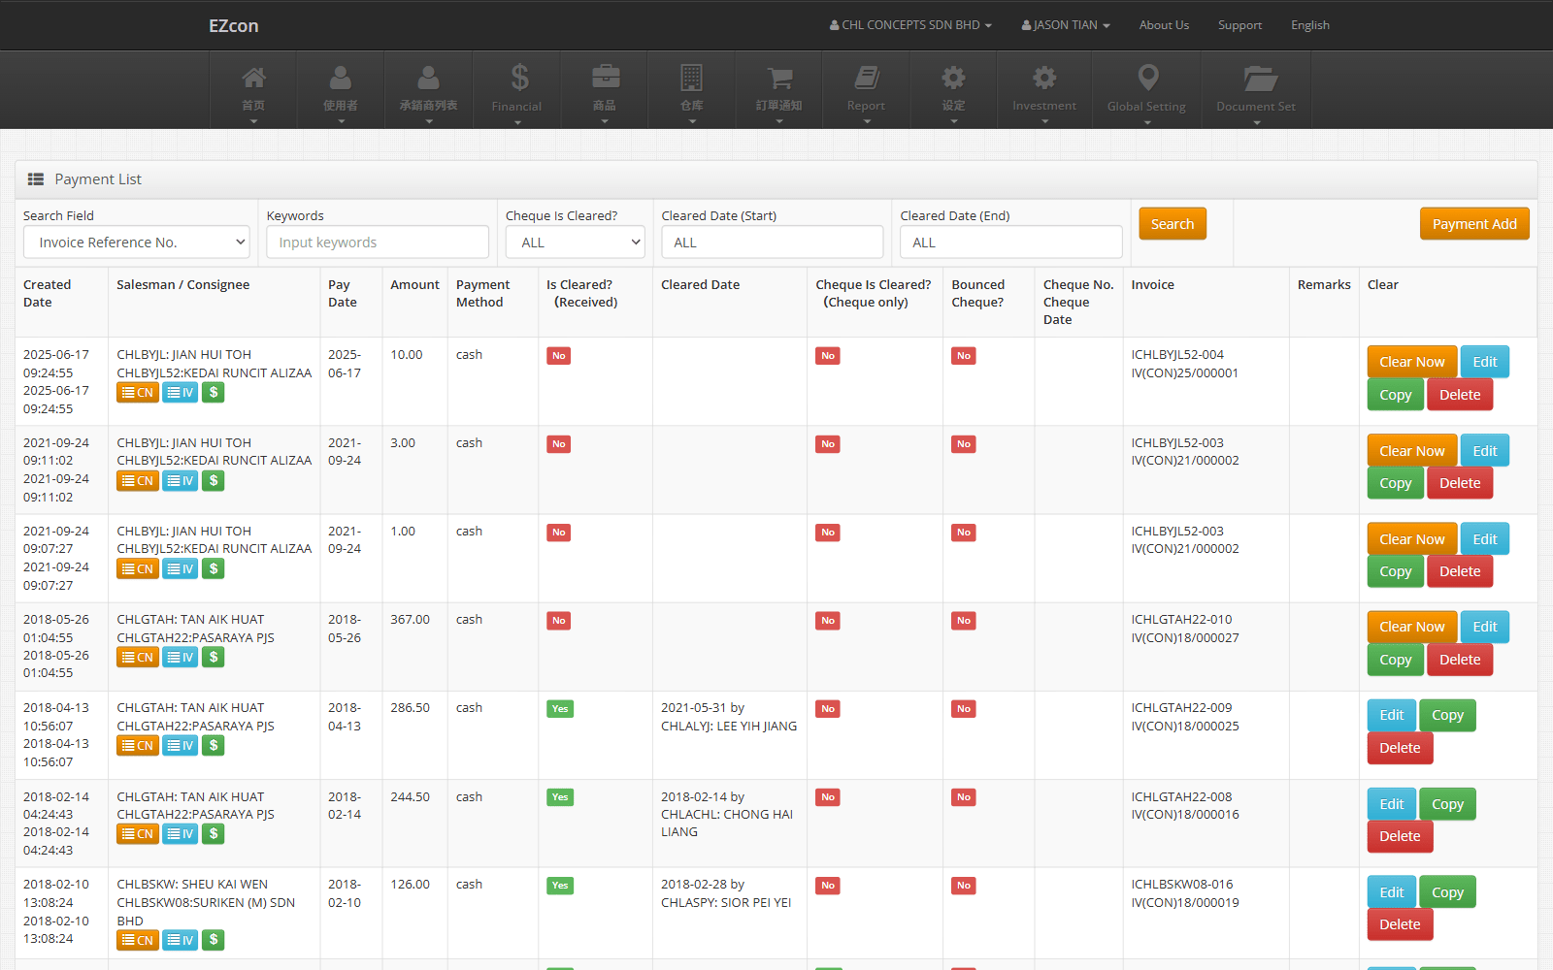Image resolution: width=1553 pixels, height=970 pixels.
Task: Click the orange Search button
Action: [1173, 224]
